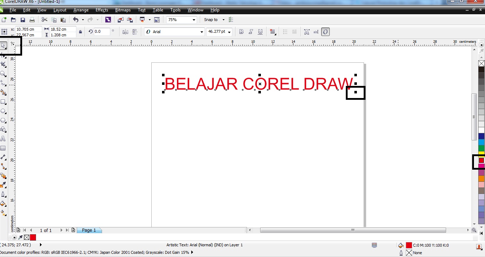Select the Pick tool in toolbox
Viewport: 485px width, 257px height.
pyautogui.click(x=3, y=46)
